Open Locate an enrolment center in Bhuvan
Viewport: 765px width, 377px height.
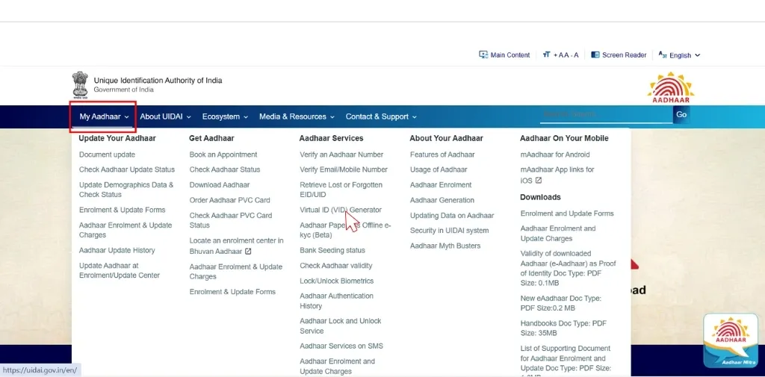[x=236, y=246]
